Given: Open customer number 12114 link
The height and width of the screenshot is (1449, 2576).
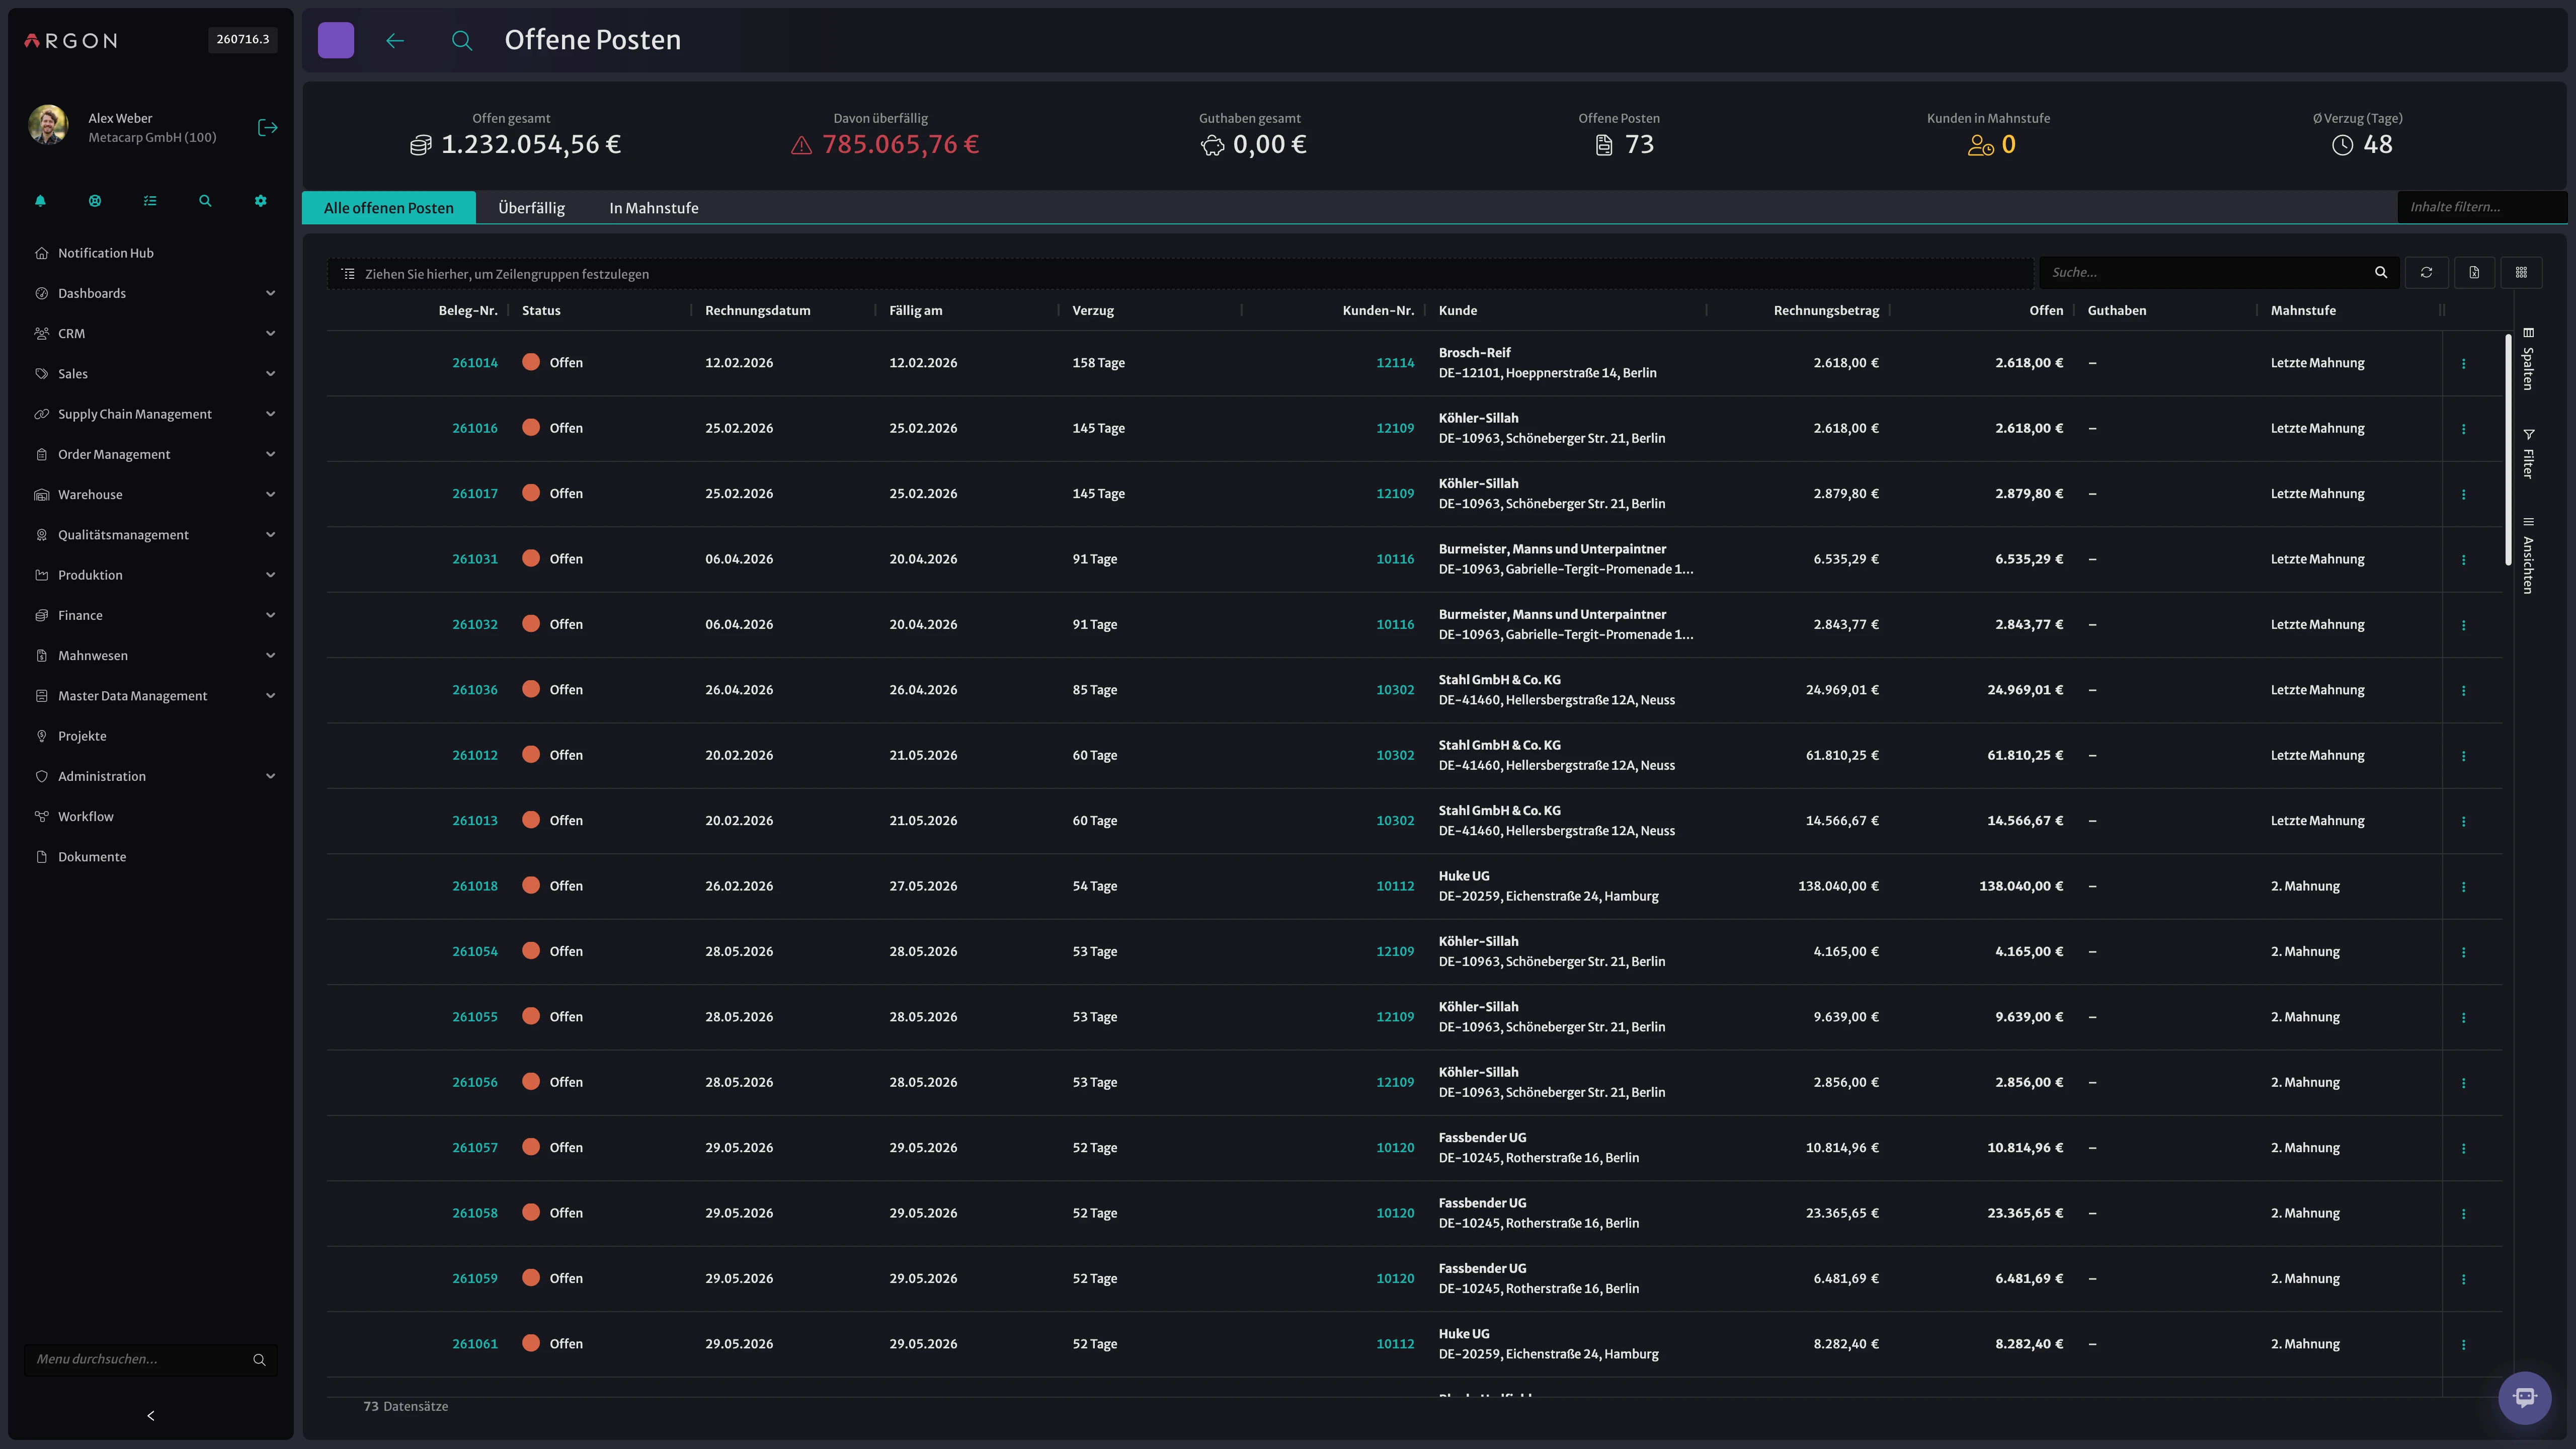Looking at the screenshot, I should [x=1395, y=363].
